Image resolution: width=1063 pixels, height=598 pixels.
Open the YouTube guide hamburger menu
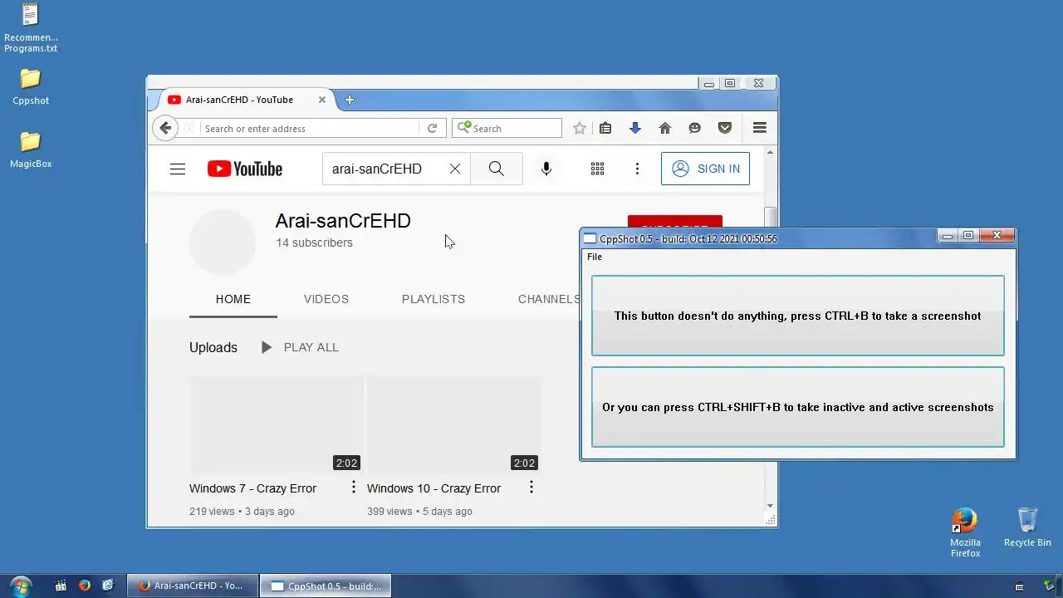point(178,169)
